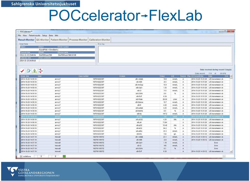Select the xB-MetHb analyte cell

tap(139, 111)
